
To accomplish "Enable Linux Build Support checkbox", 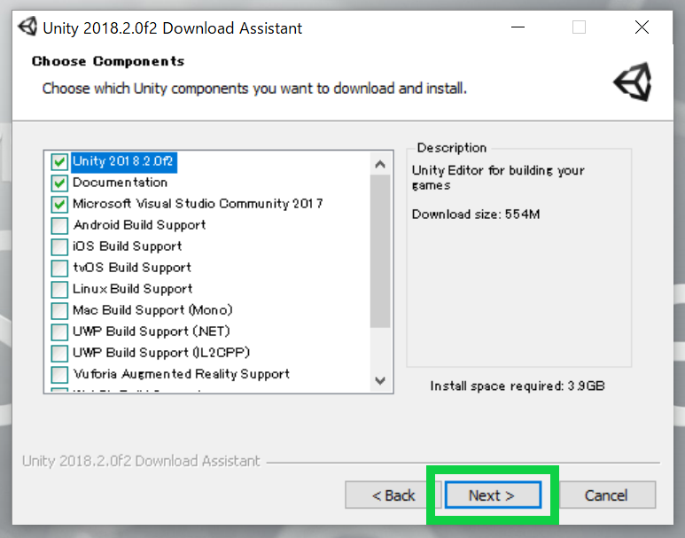I will pos(59,289).
